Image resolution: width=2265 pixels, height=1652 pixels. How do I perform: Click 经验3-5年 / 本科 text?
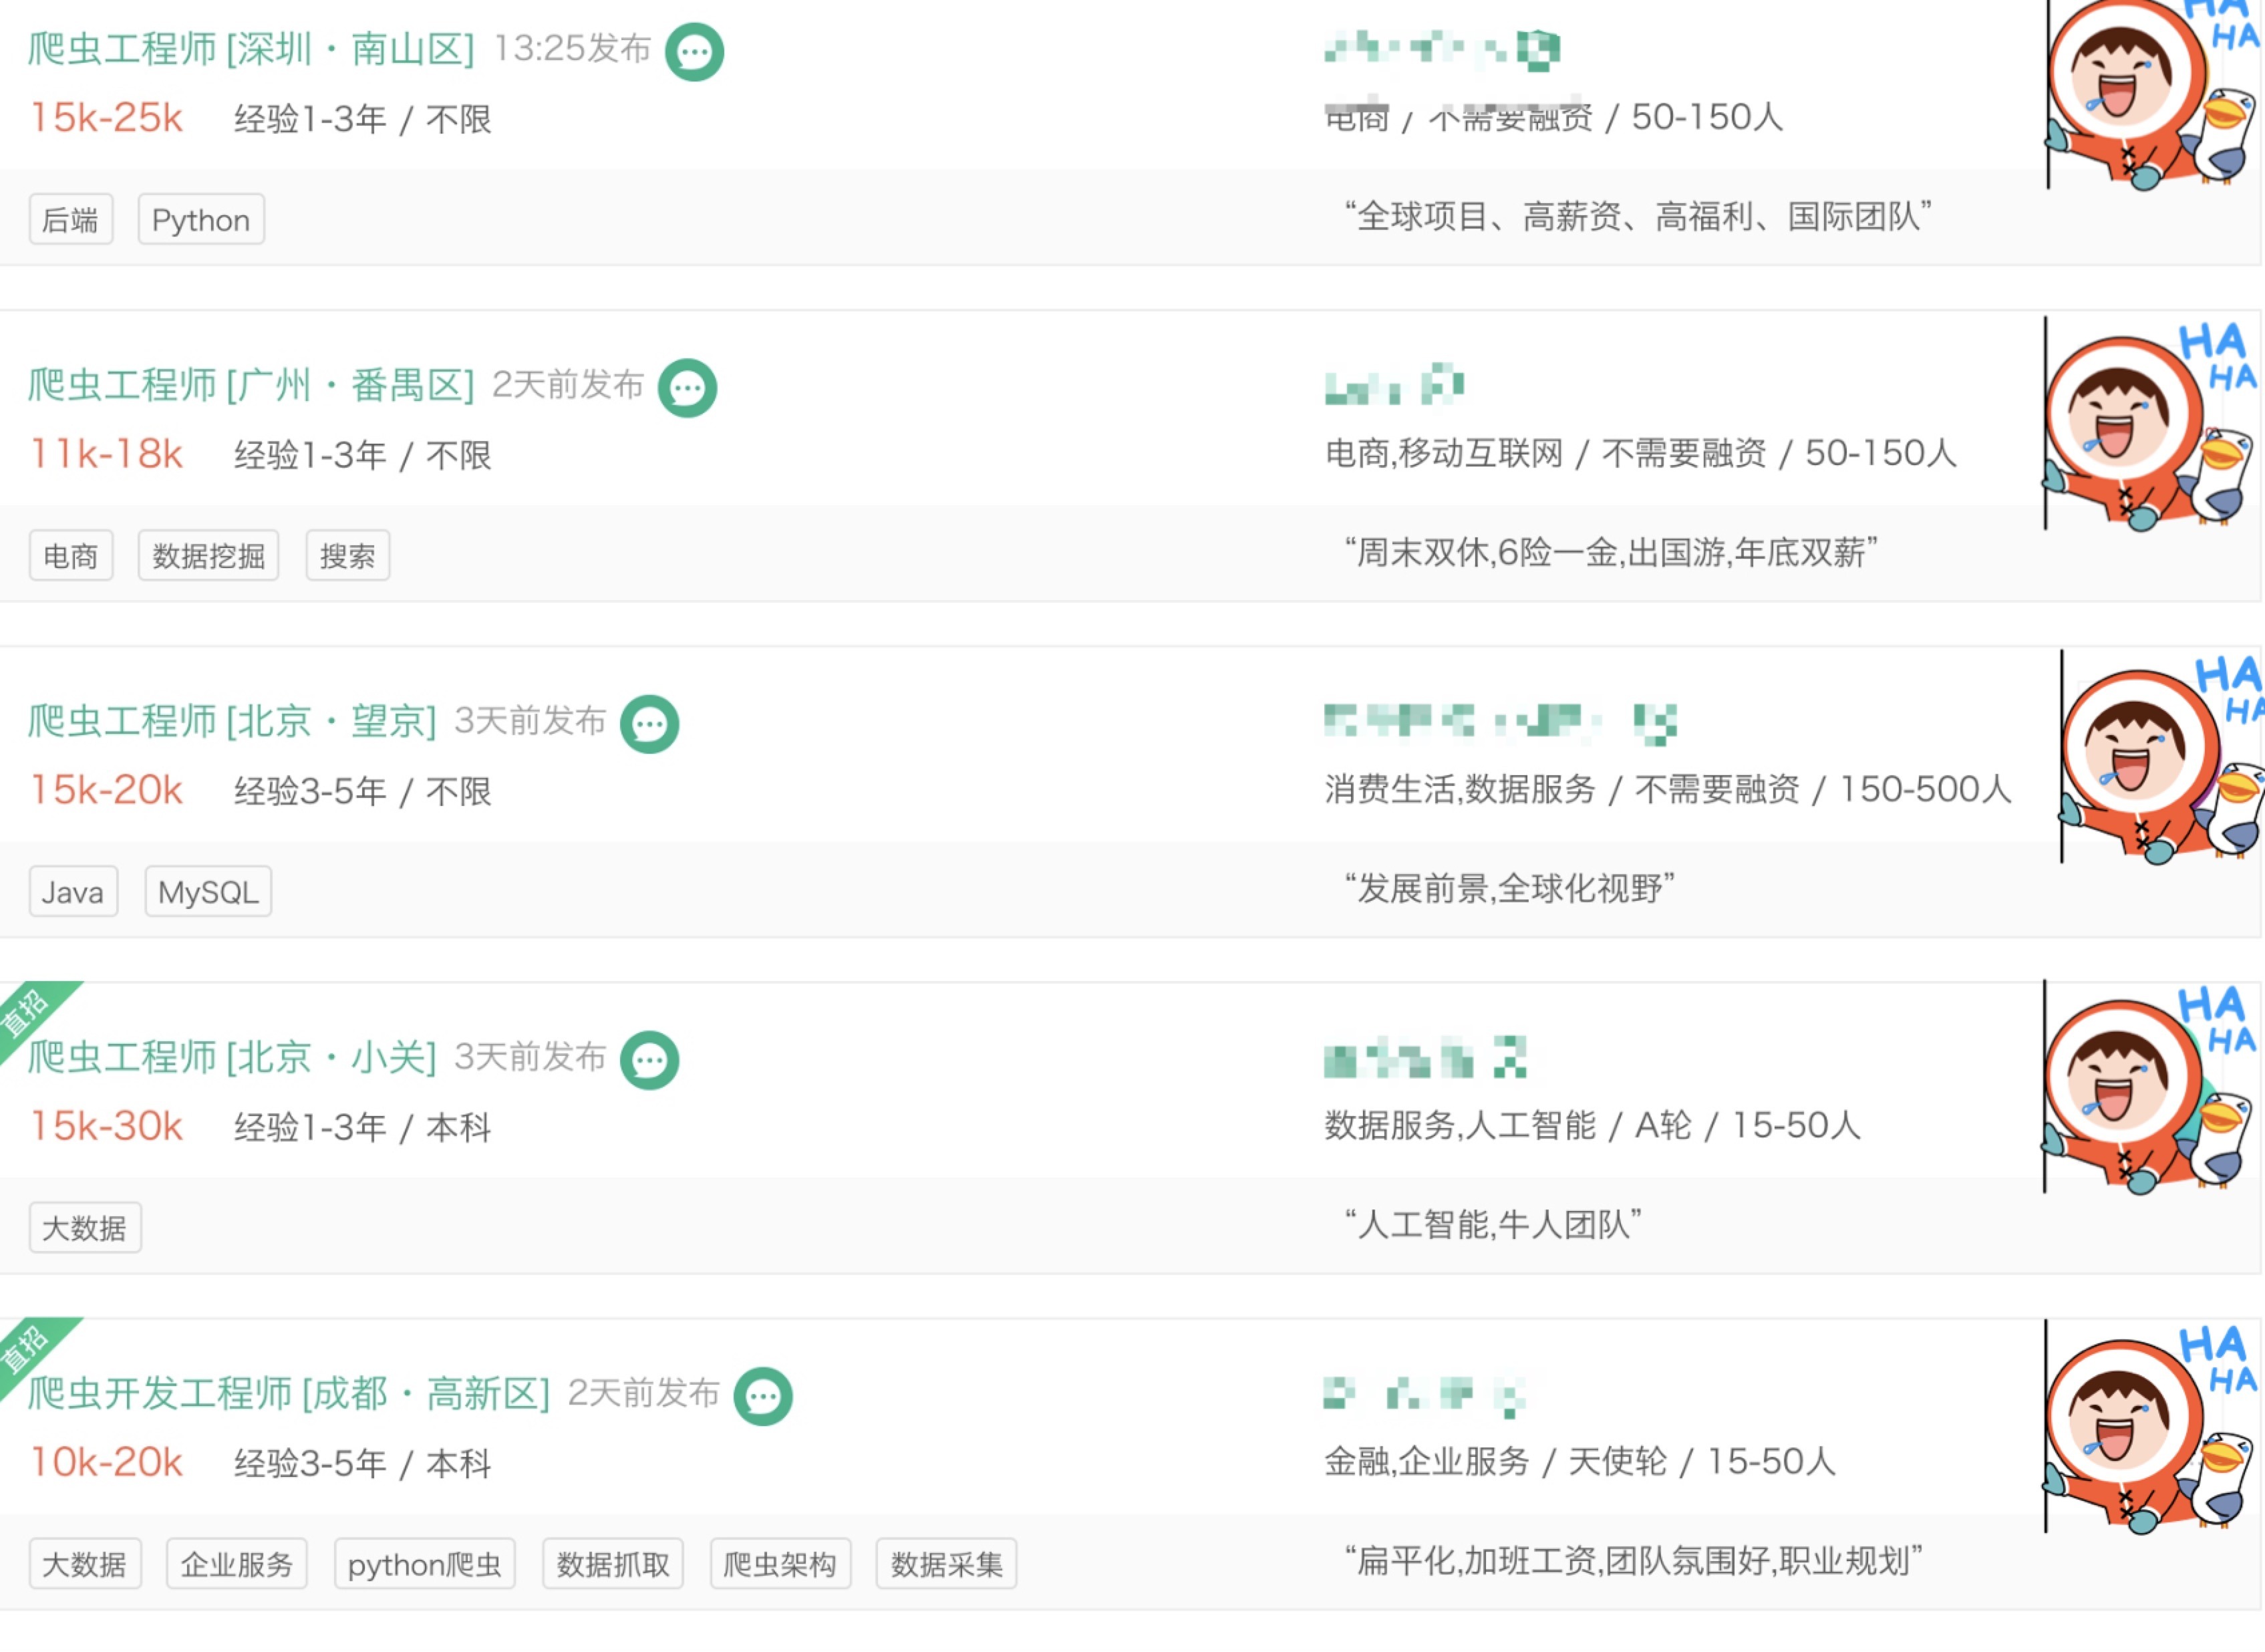[x=363, y=1463]
